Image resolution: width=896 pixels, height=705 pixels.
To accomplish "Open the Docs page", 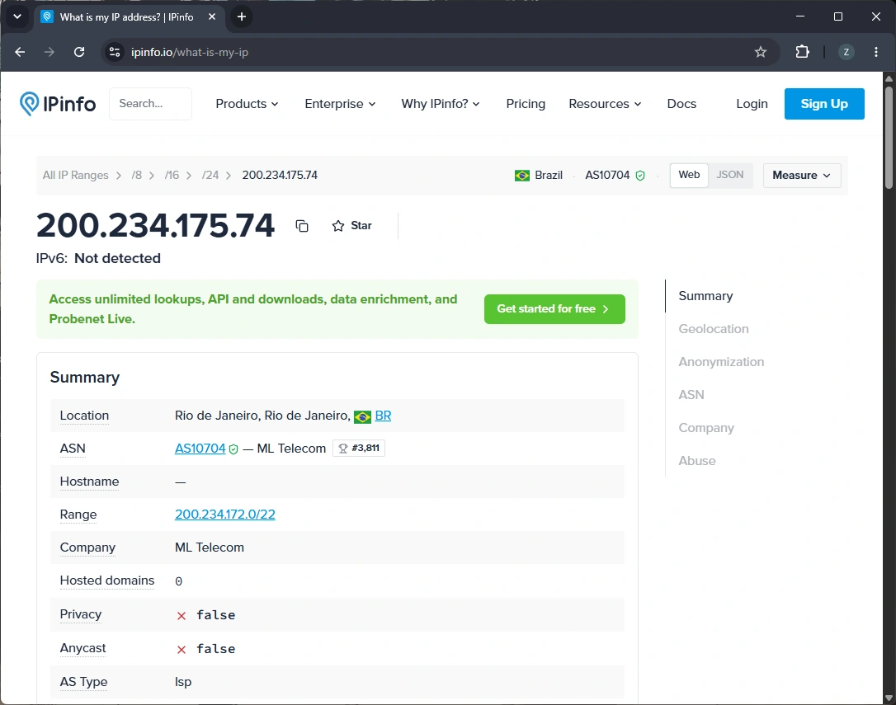I will tap(681, 103).
